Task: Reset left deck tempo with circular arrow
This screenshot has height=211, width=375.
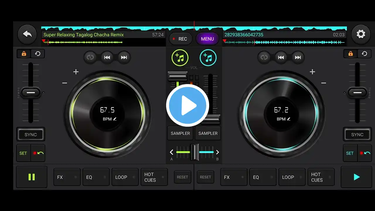Action: 38,54
